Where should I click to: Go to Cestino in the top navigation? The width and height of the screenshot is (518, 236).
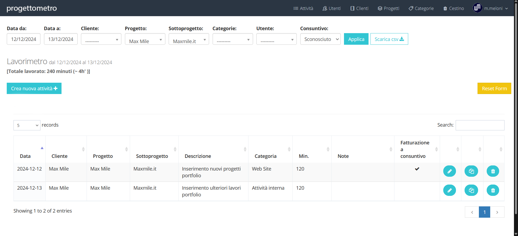coord(454,8)
